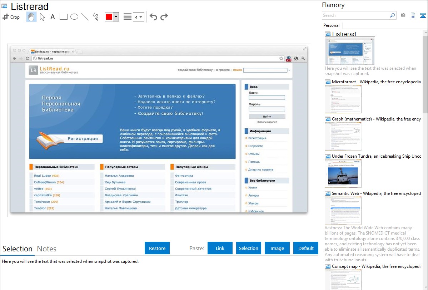428x290 pixels.
Task: Open the color dropdown arrow
Action: (116, 17)
